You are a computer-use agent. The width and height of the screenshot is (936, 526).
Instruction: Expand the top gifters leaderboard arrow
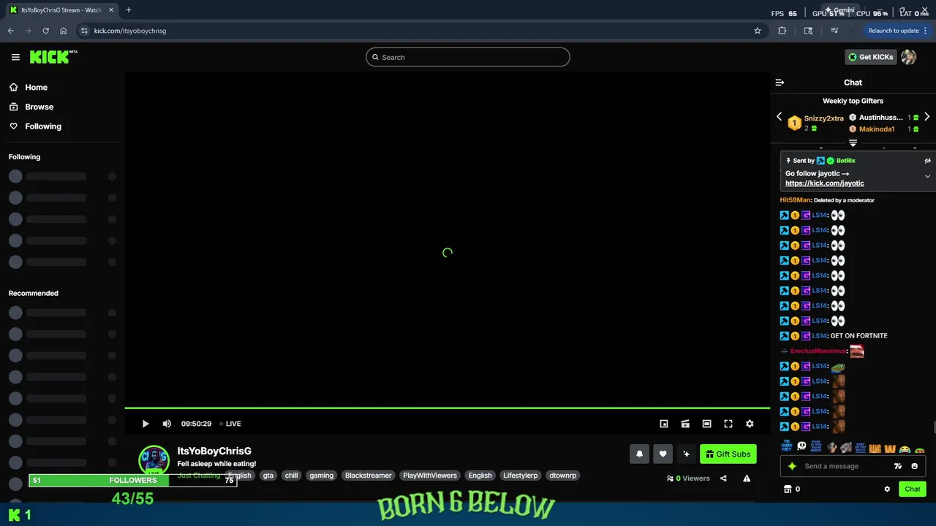(853, 143)
